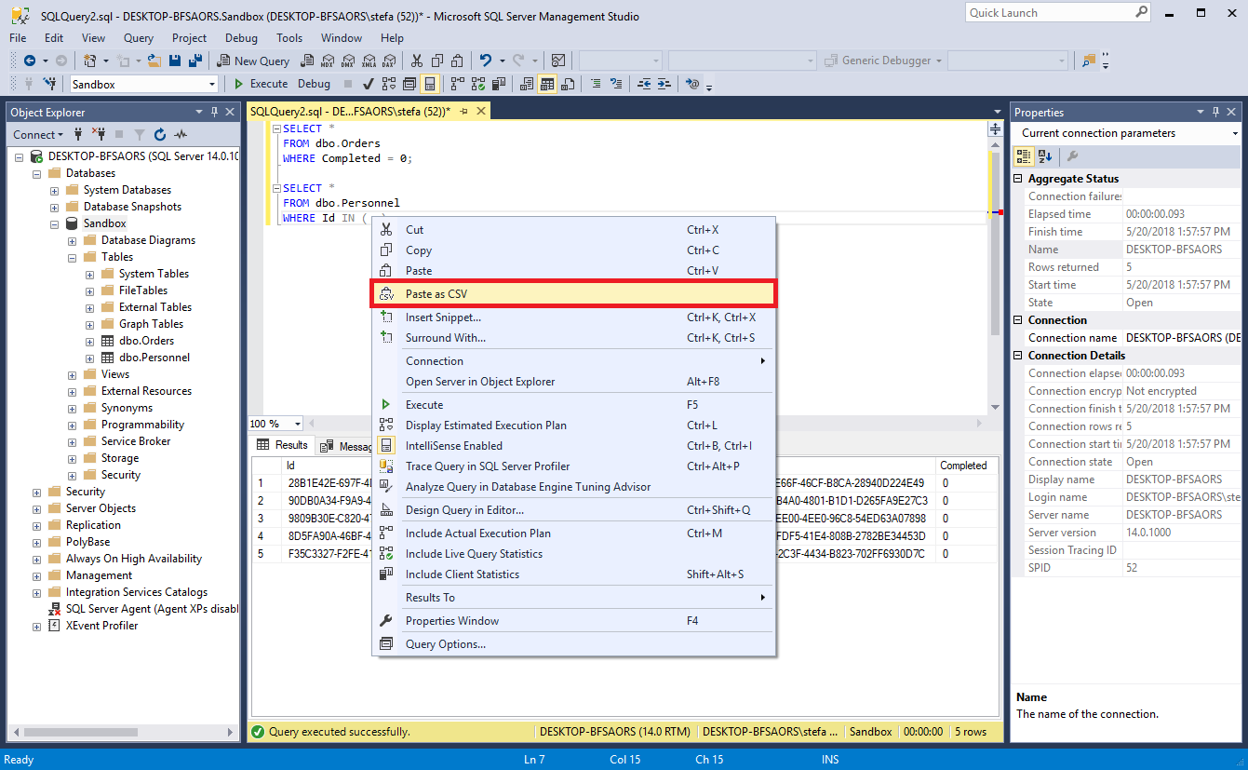Click the Debug button in toolbar

[314, 84]
